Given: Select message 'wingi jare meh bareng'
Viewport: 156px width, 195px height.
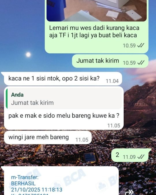Looking at the screenshot, I should (48, 138).
